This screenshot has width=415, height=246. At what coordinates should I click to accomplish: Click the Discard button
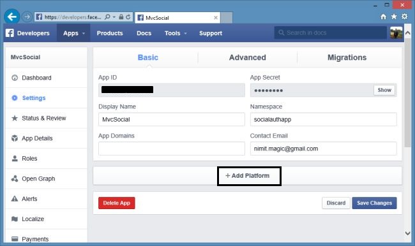336,203
